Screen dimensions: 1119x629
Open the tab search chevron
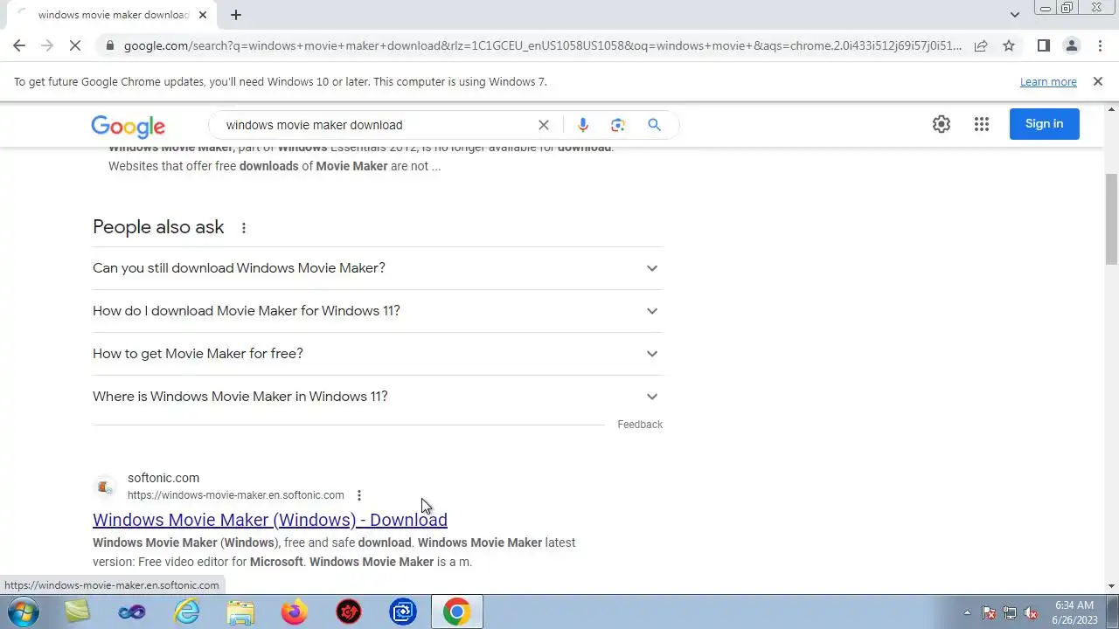point(1015,14)
